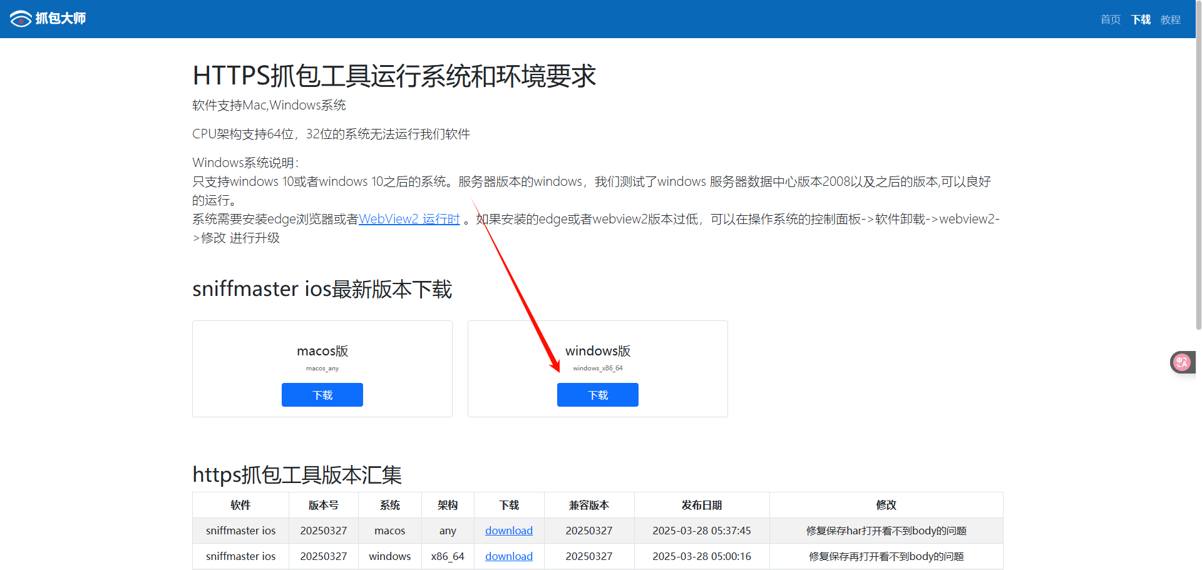Screen dimensions: 1202x570
Task: Click the macos版 card title
Action: pos(322,351)
